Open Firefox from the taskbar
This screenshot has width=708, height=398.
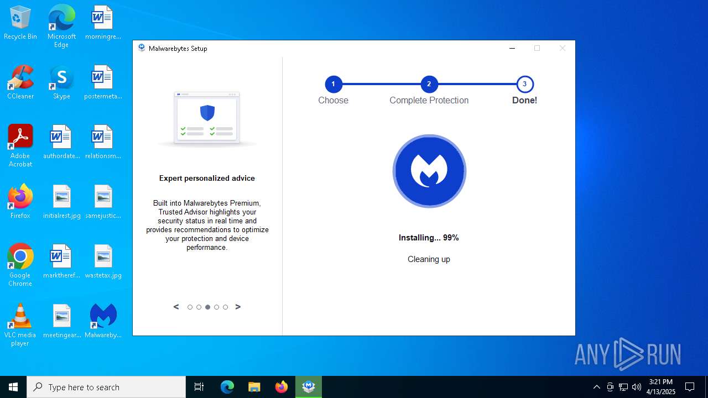click(282, 387)
